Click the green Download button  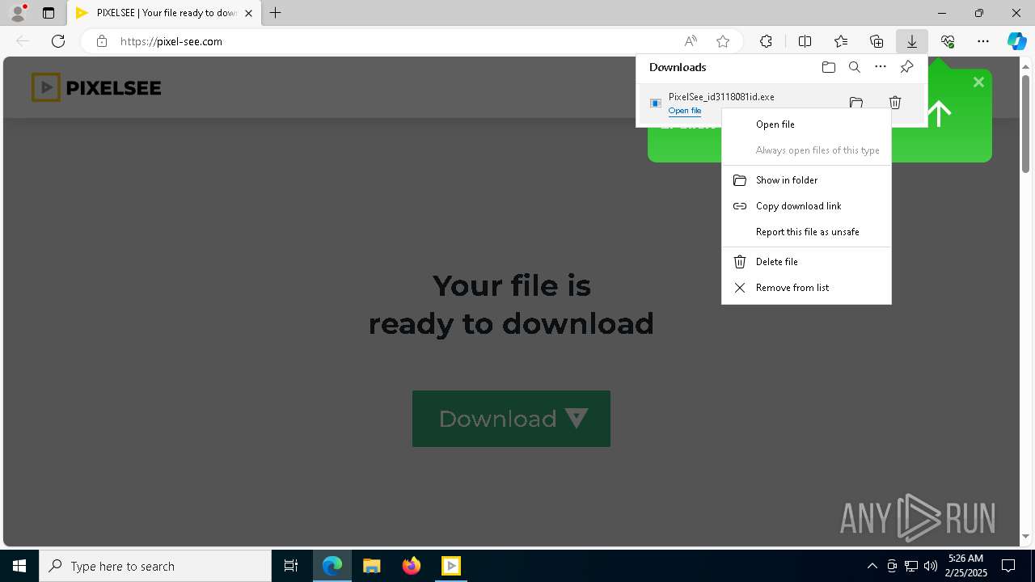coord(511,419)
